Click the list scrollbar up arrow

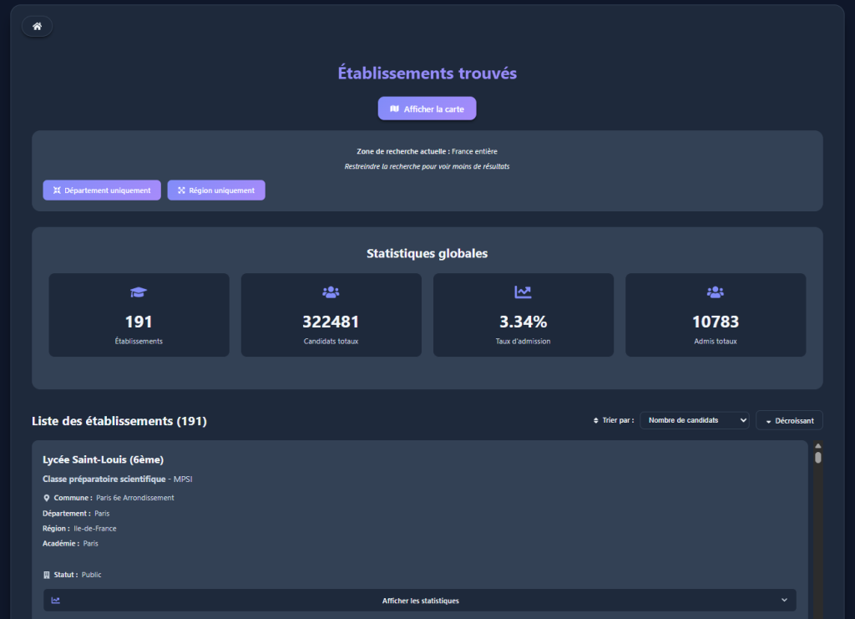818,445
